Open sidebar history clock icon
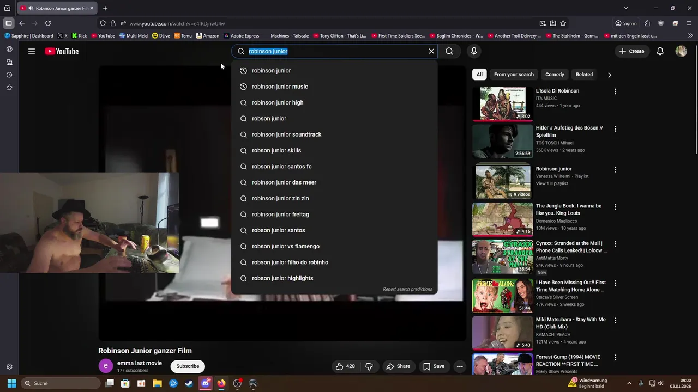 point(9,75)
